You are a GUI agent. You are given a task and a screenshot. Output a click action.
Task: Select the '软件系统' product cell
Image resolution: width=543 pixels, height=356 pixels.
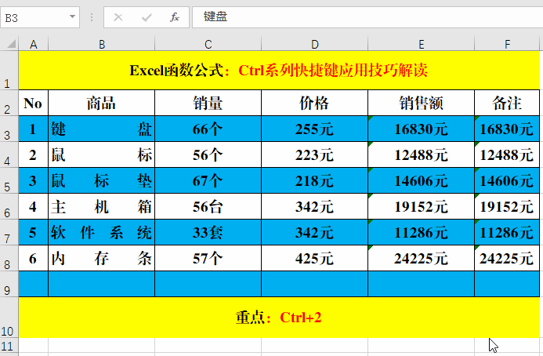click(x=101, y=232)
